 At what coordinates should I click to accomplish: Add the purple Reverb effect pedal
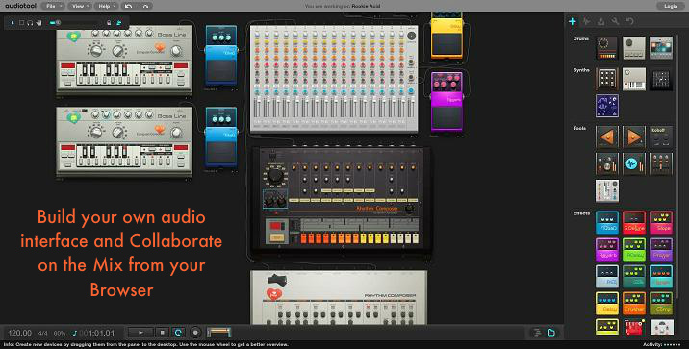[607, 249]
